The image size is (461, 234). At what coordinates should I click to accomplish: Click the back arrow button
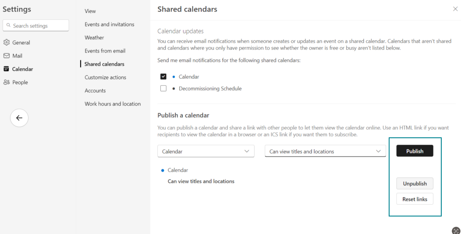[19, 118]
